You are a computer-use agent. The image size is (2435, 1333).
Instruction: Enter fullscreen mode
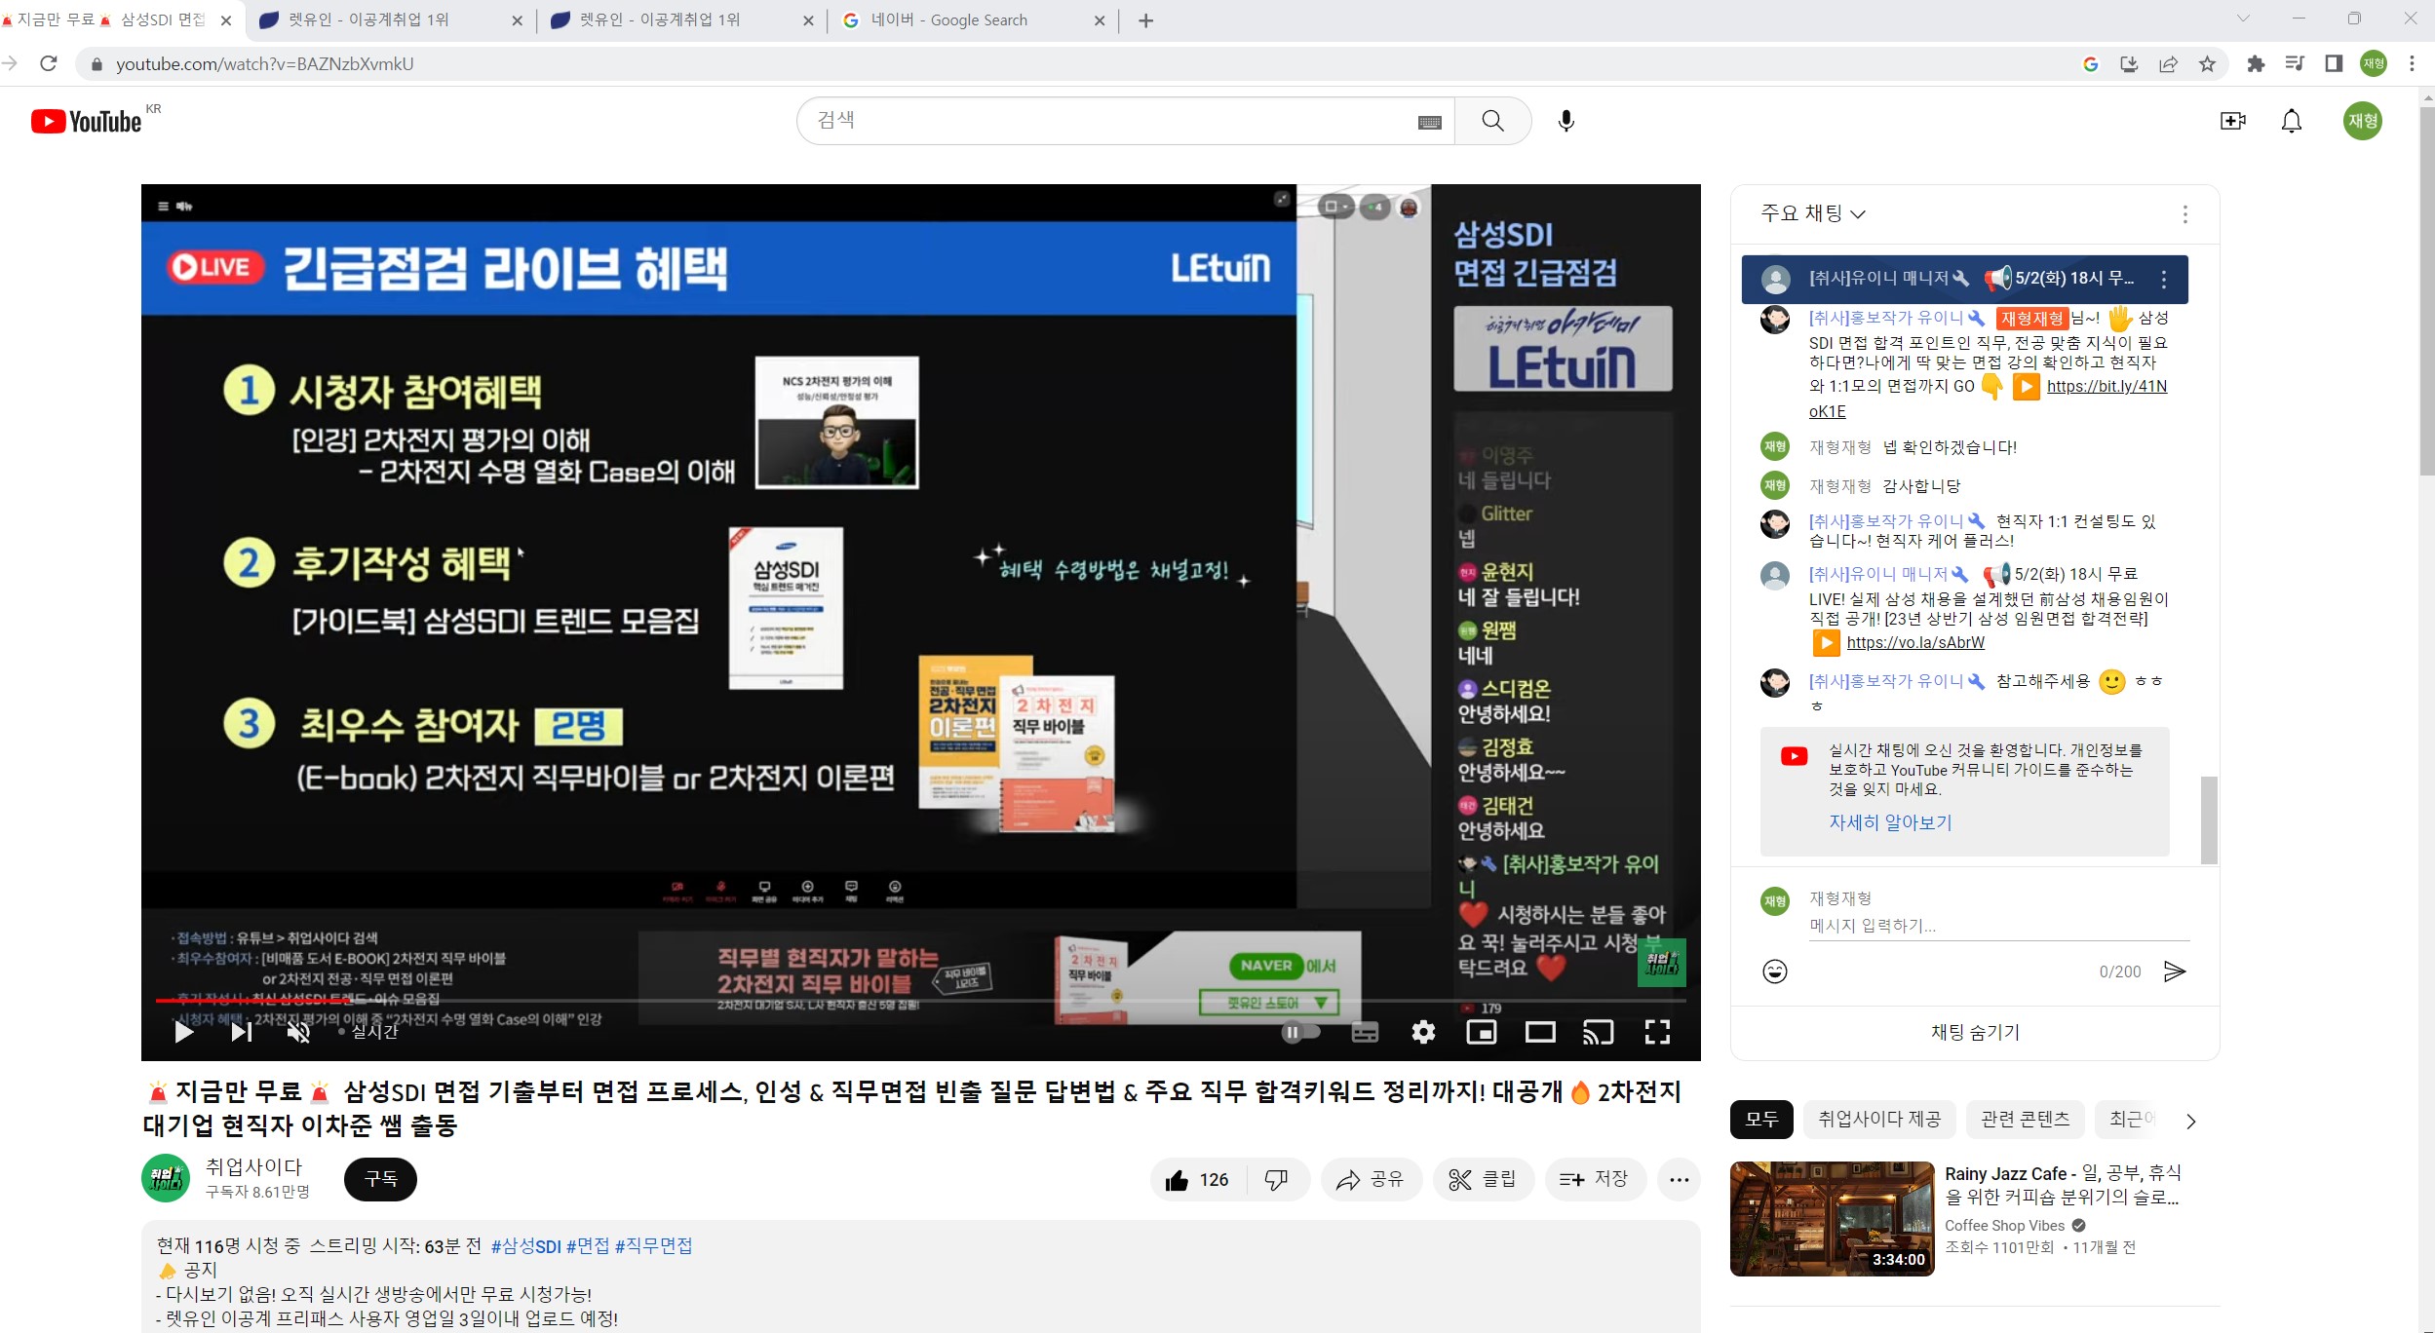1657,1032
